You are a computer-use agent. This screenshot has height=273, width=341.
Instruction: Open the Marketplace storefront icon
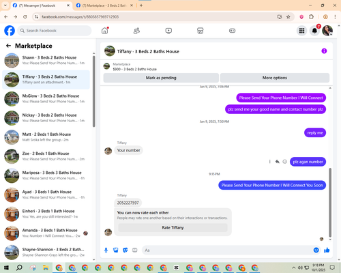click(x=201, y=31)
